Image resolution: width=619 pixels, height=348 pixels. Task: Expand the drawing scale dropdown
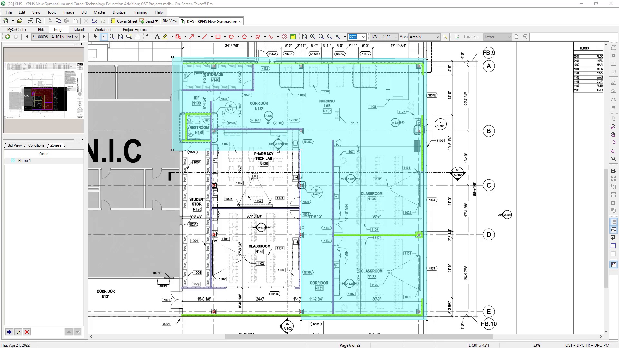pyautogui.click(x=396, y=37)
